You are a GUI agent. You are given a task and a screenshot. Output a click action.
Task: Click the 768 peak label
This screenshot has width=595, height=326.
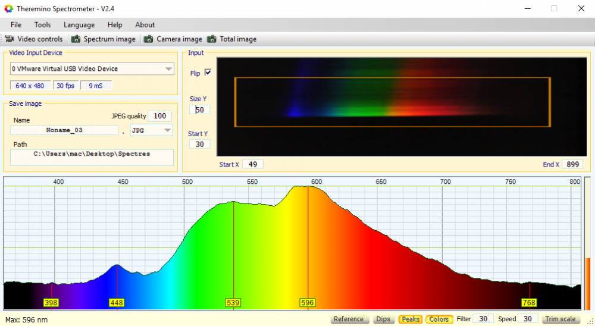coord(528,302)
